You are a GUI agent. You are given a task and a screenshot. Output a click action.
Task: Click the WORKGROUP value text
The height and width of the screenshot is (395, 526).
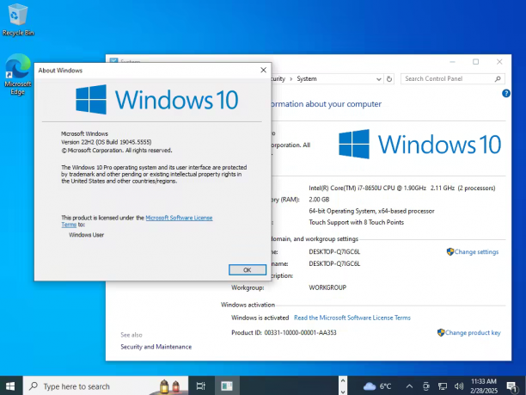coord(327,287)
